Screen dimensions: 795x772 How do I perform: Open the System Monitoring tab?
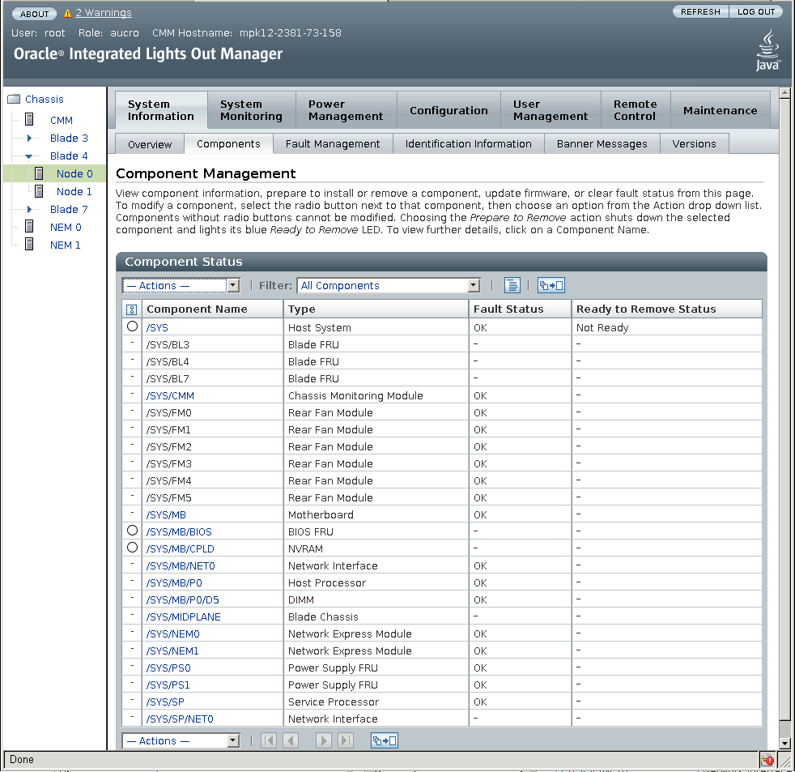click(x=252, y=110)
